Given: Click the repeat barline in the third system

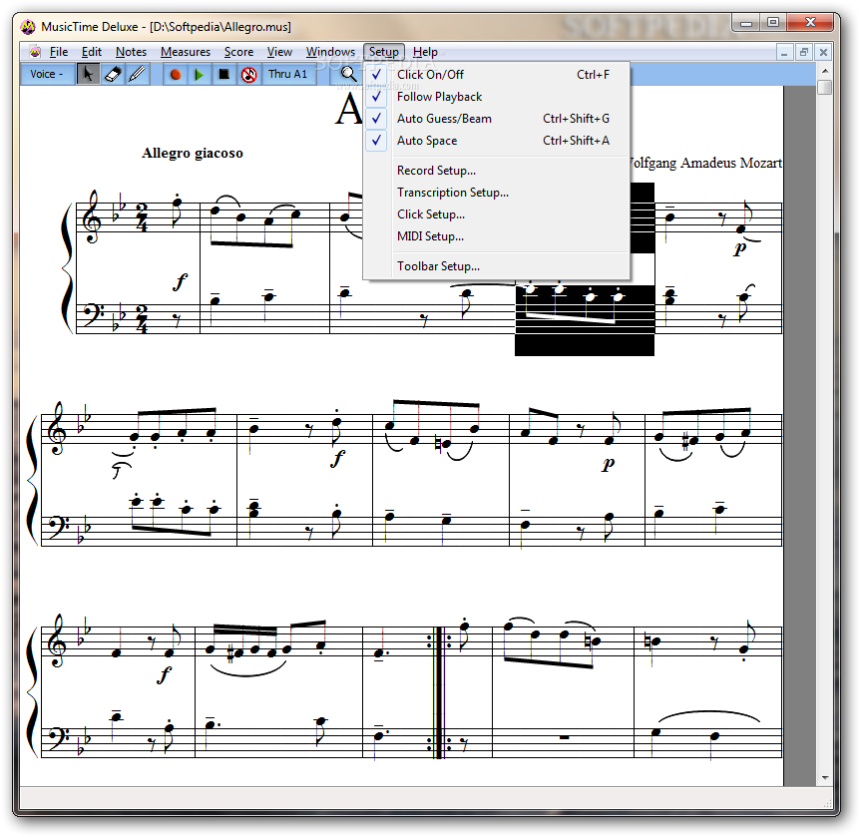Looking at the screenshot, I should [439, 693].
